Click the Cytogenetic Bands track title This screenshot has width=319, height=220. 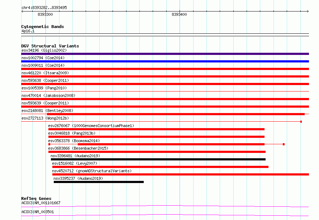tap(43, 27)
